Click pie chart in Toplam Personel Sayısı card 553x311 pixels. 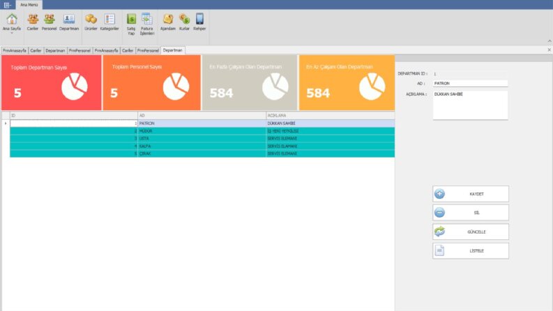[x=176, y=86]
